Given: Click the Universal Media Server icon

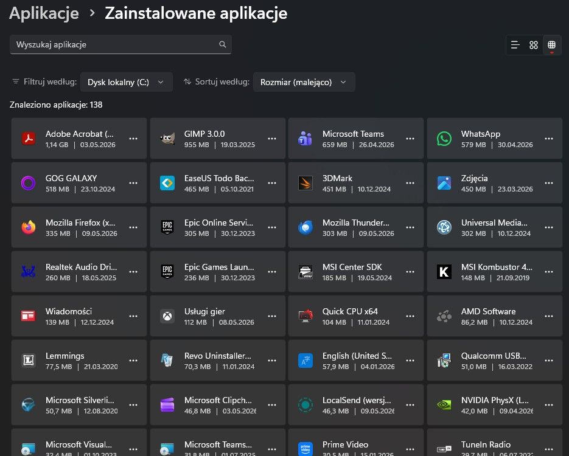Looking at the screenshot, I should click(444, 227).
